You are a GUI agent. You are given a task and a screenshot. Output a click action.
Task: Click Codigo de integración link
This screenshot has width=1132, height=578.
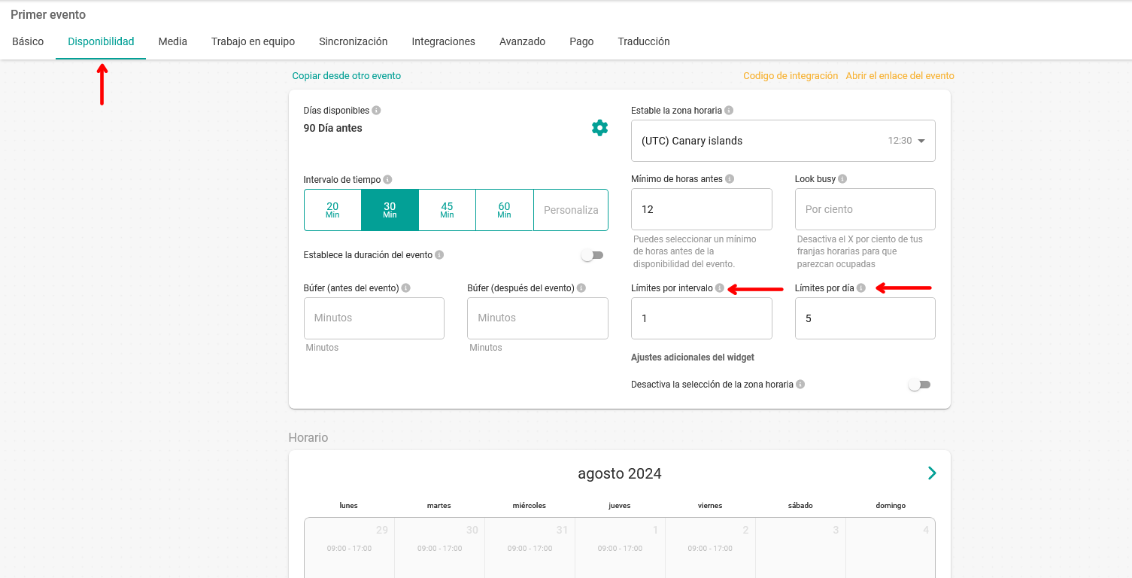791,76
